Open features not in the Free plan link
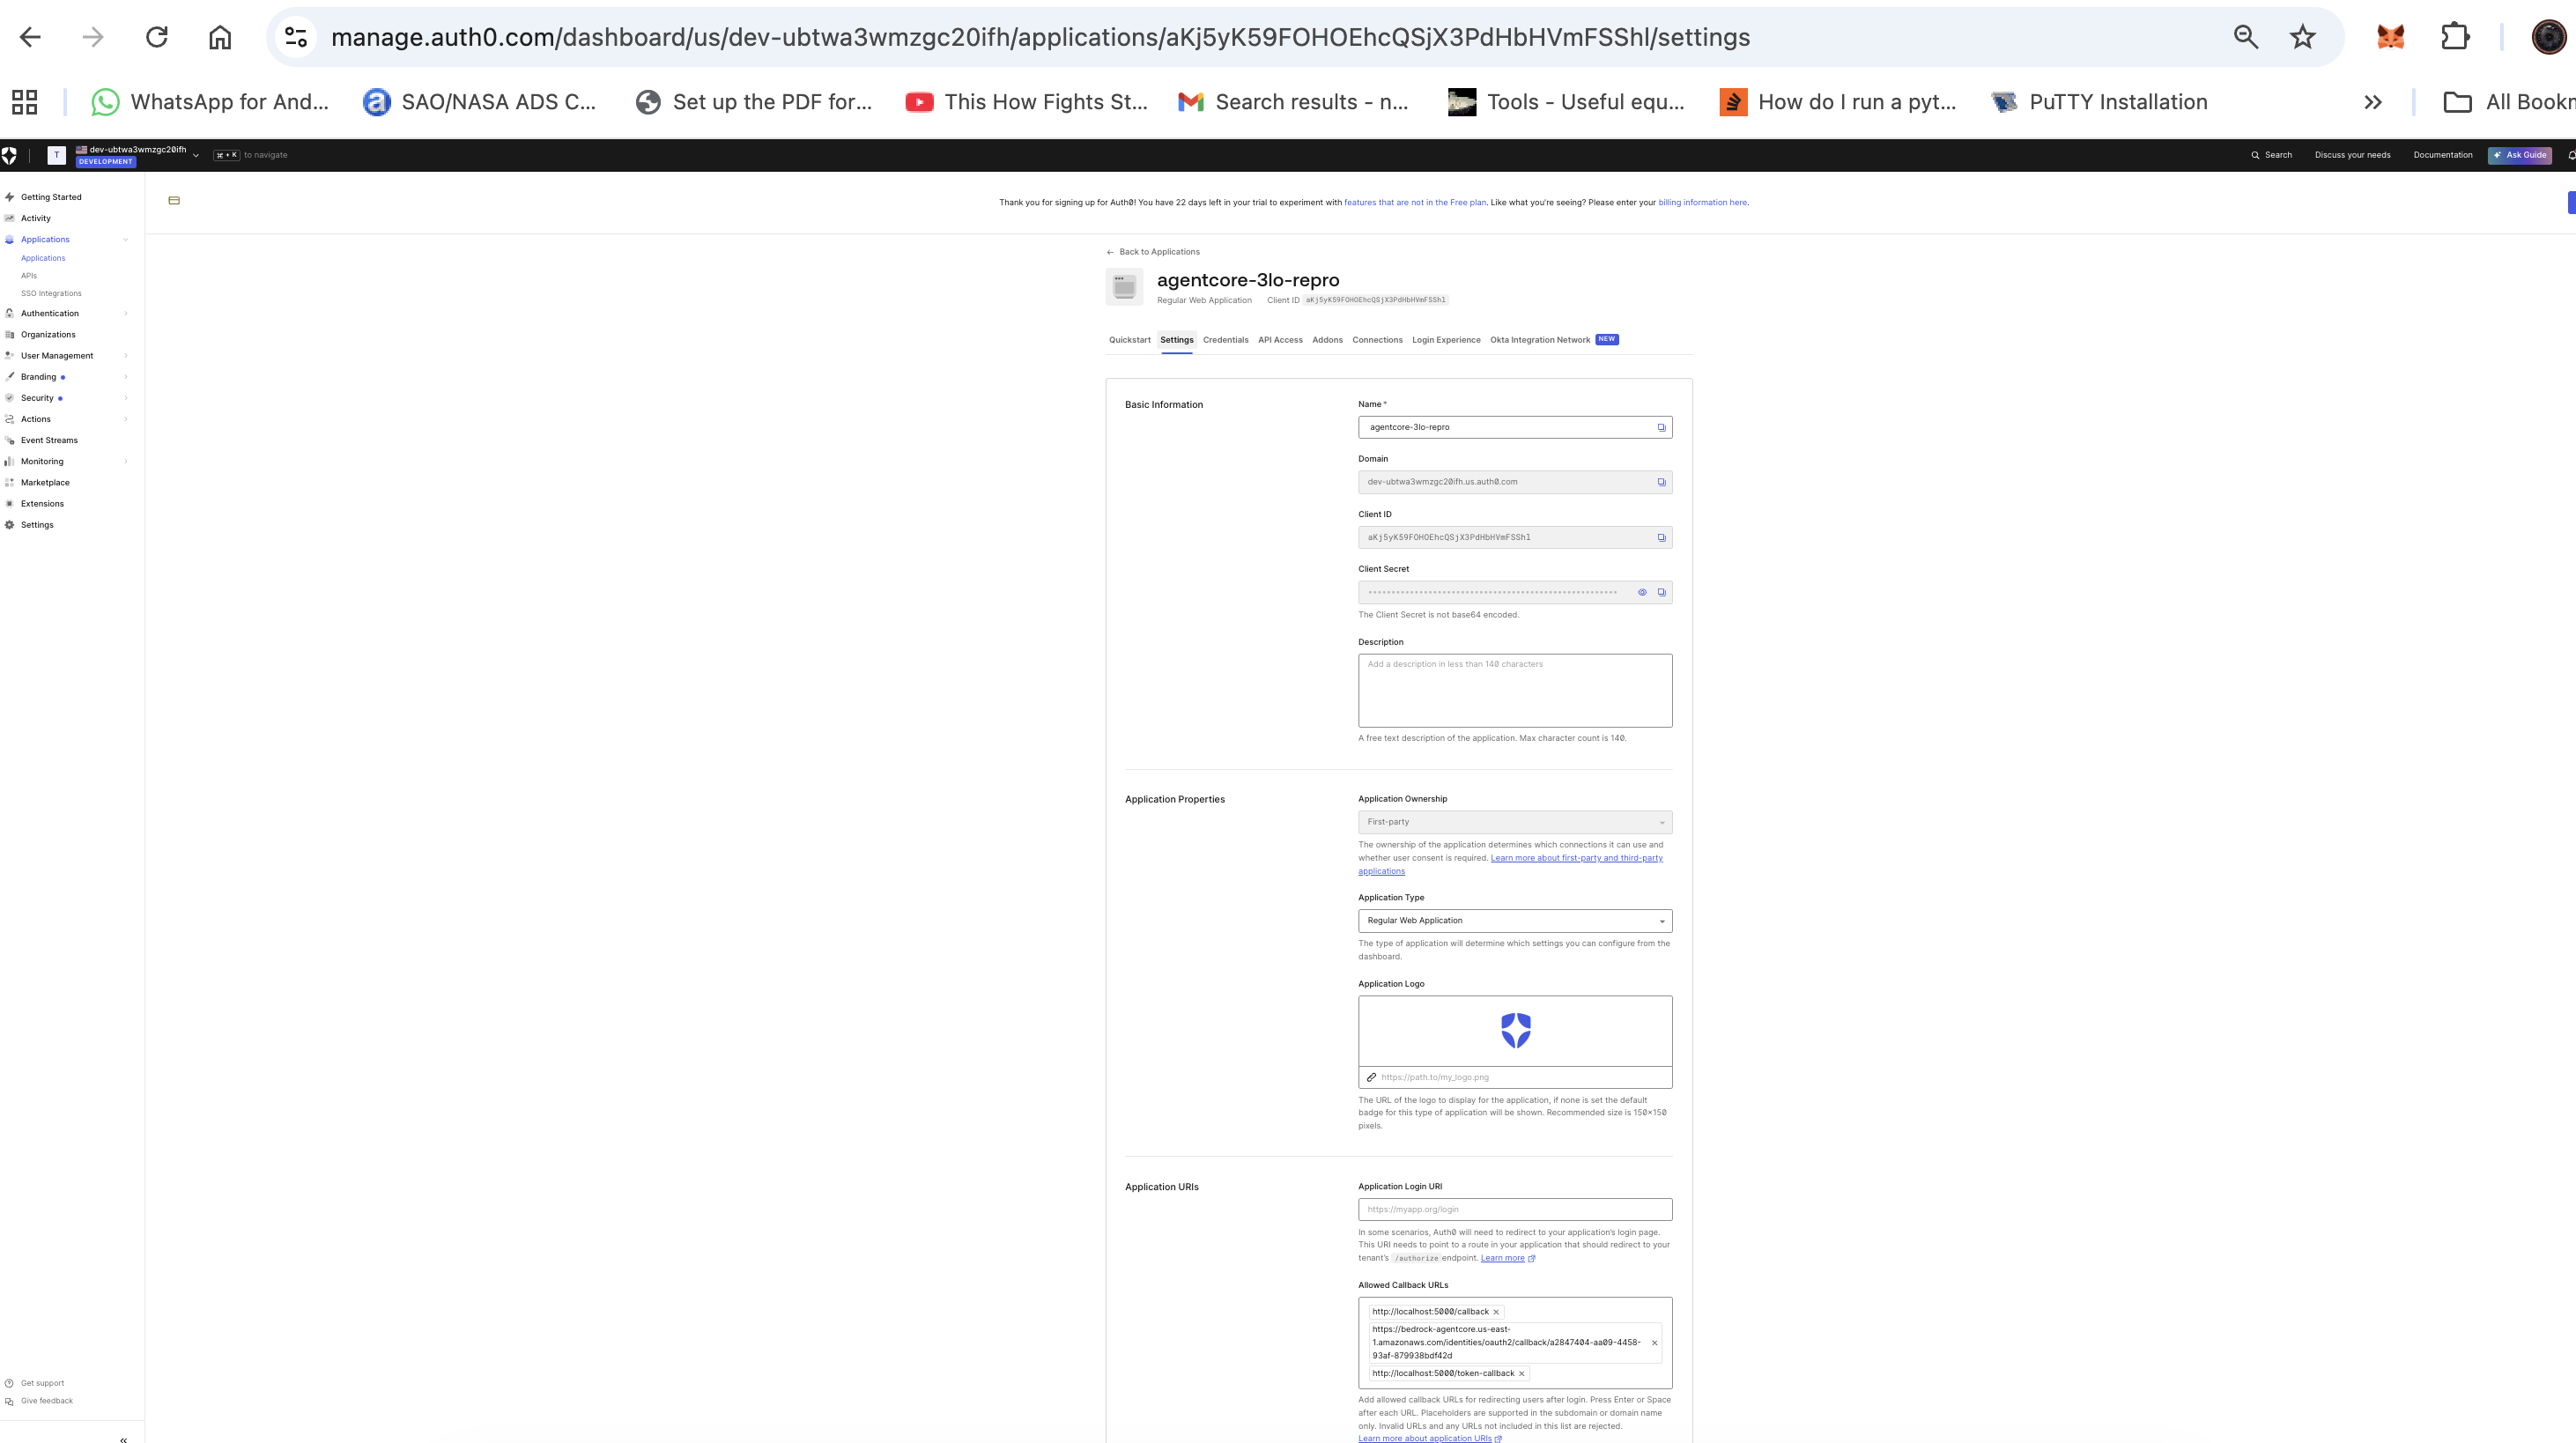This screenshot has height=1443, width=2576. point(1415,203)
